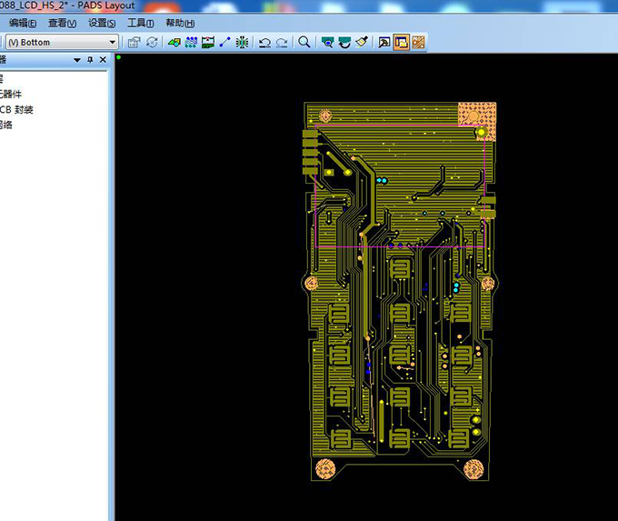Toggle the Output Window icon
Image resolution: width=618 pixels, height=521 pixels.
pyautogui.click(x=384, y=42)
